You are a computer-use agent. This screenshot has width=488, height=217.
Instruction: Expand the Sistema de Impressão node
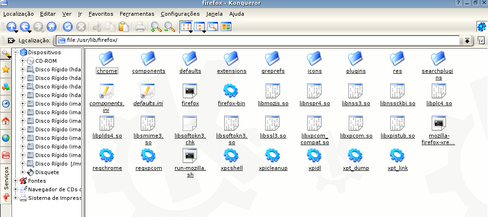(16, 198)
